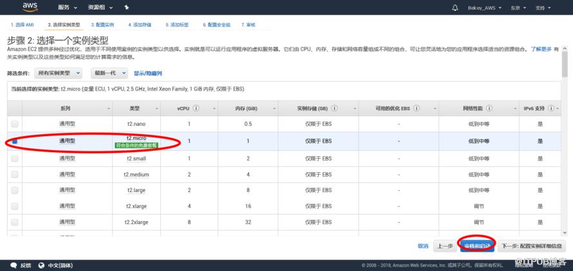Click 下一步: 配置实例详细信息 button
Viewport: 573px width, 271px height.
(x=532, y=246)
